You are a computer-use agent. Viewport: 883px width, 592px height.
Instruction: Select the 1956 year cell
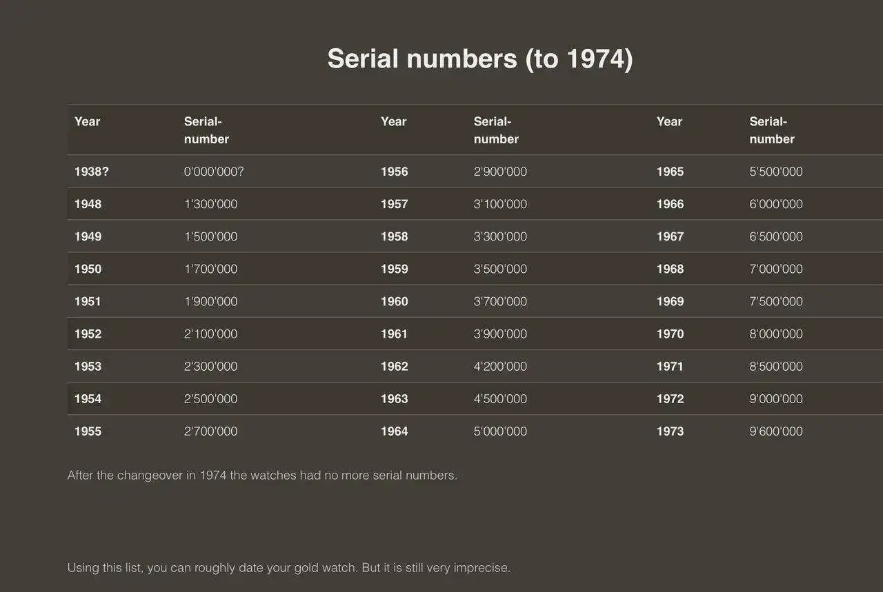395,172
